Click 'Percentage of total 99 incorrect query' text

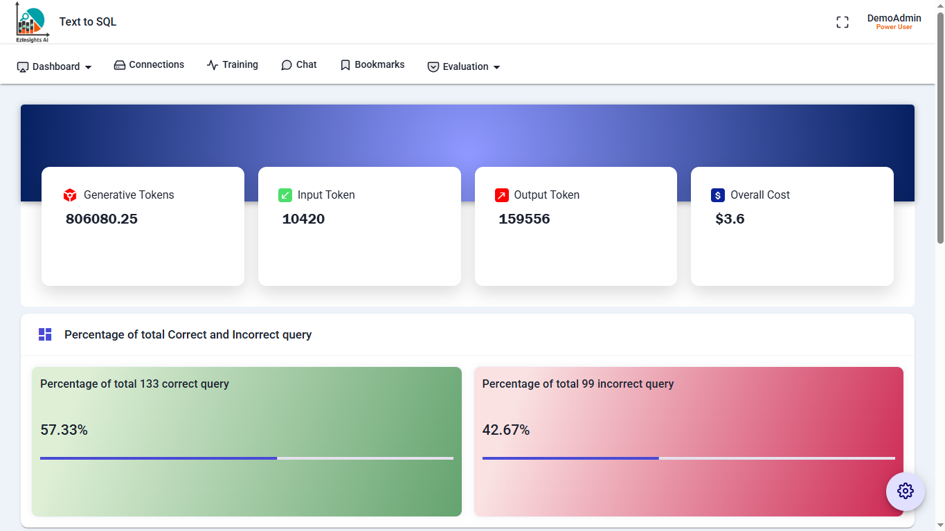[578, 384]
